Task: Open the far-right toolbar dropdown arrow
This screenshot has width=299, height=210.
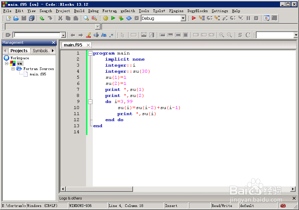Action: [296, 35]
